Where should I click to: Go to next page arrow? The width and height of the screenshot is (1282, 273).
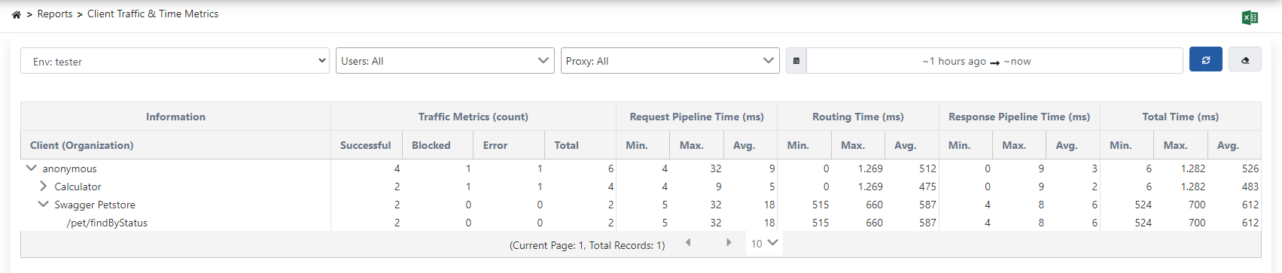(729, 243)
